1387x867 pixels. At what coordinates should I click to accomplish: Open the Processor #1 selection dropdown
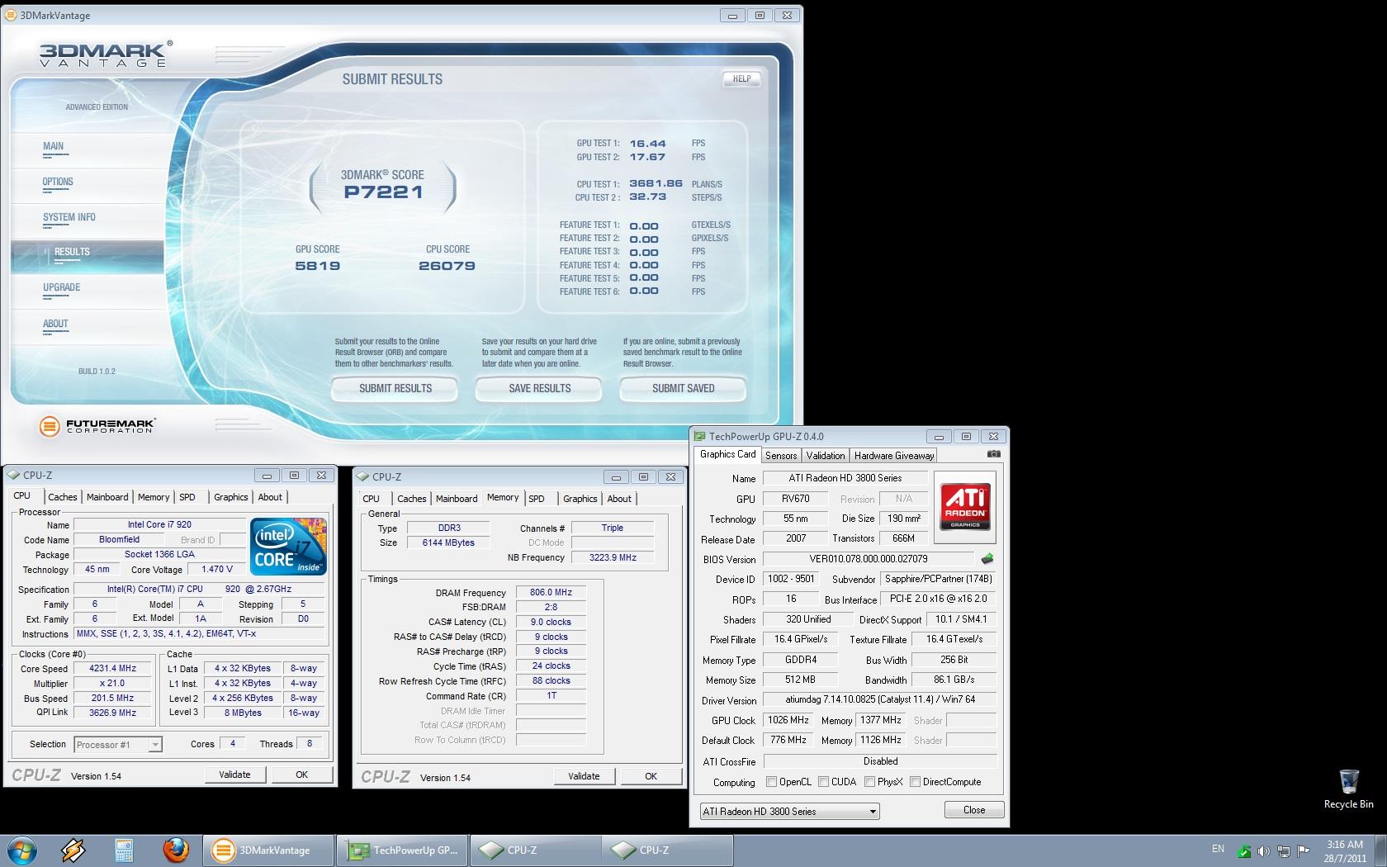[118, 745]
